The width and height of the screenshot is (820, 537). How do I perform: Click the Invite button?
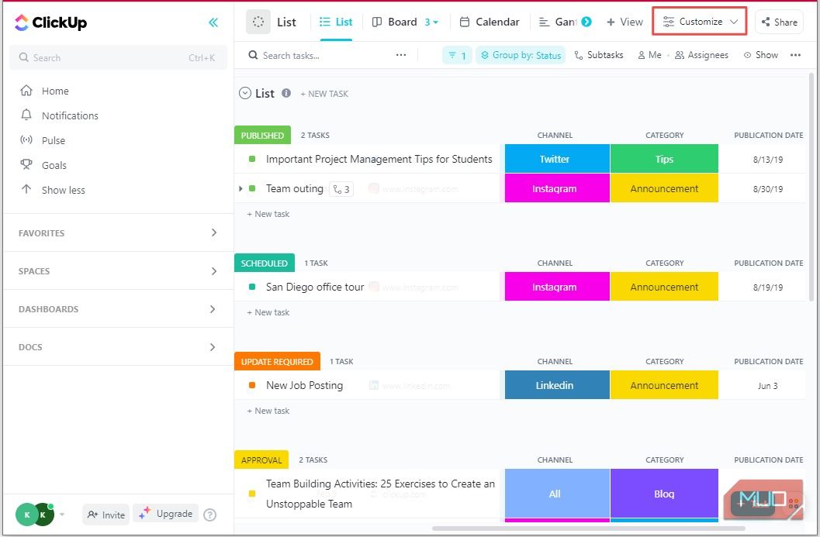pyautogui.click(x=106, y=514)
